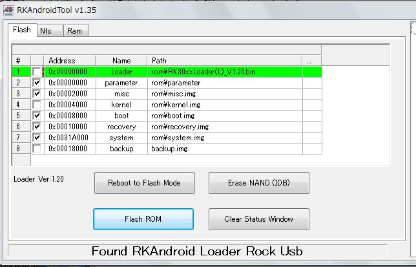Uncheck the system row checkbox
Image resolution: width=416 pixels, height=267 pixels.
pyautogui.click(x=37, y=138)
